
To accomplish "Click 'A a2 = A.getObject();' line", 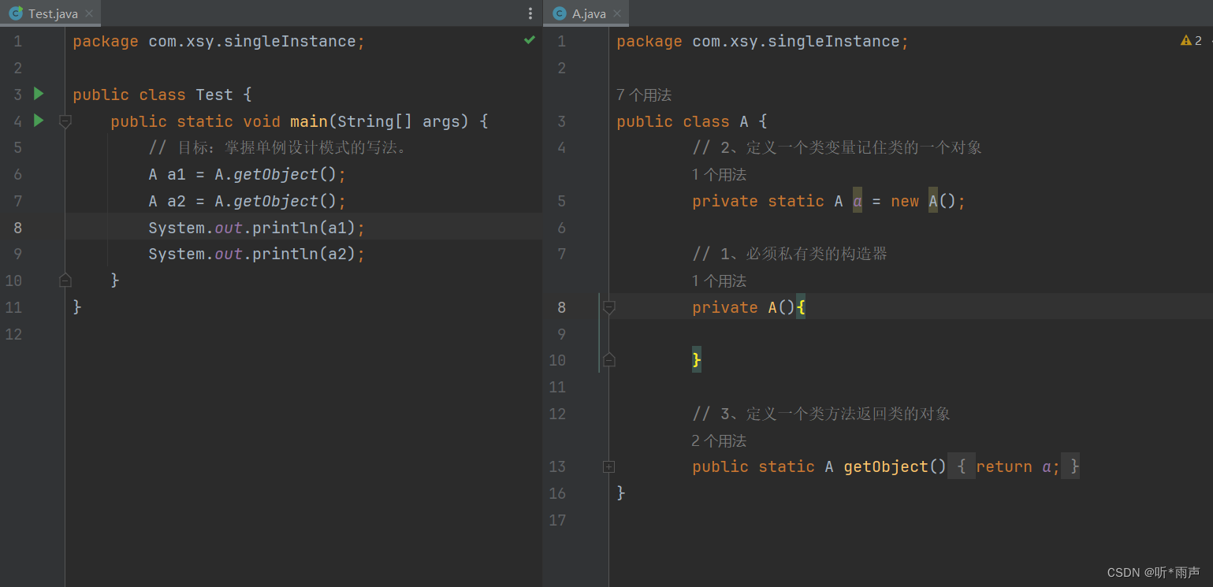I will click(247, 201).
